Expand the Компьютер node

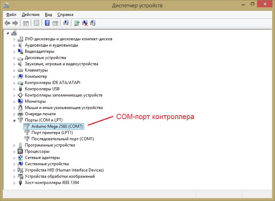[x=14, y=77]
